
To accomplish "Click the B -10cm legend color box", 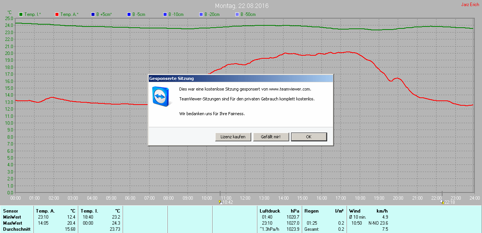I will [x=165, y=14].
